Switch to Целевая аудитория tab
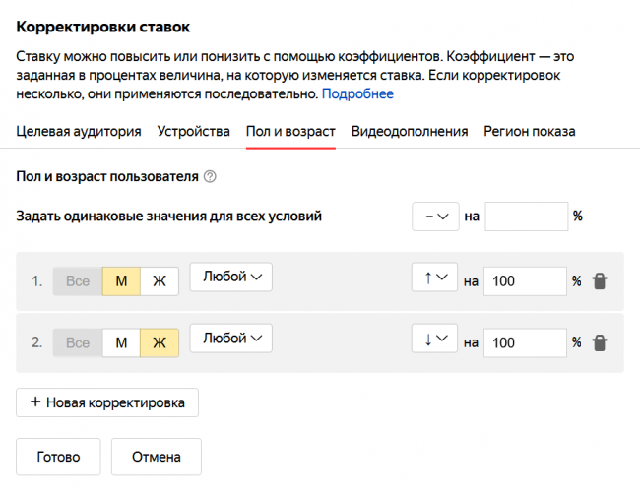This screenshot has width=640, height=495. tap(79, 132)
